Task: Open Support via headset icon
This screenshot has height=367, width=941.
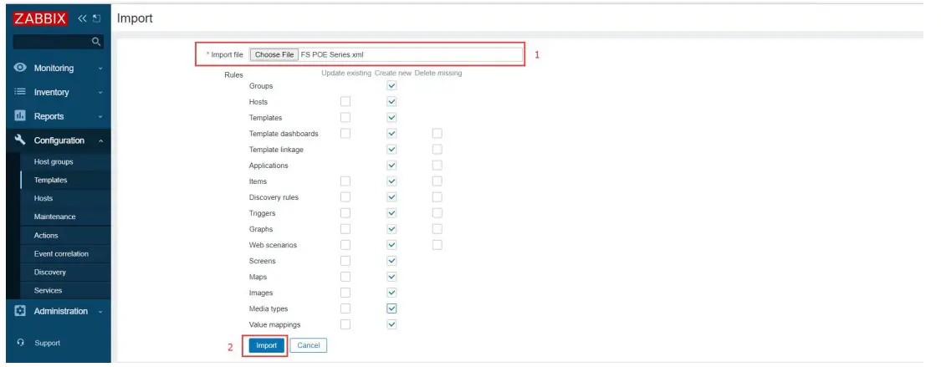Action: [21, 344]
